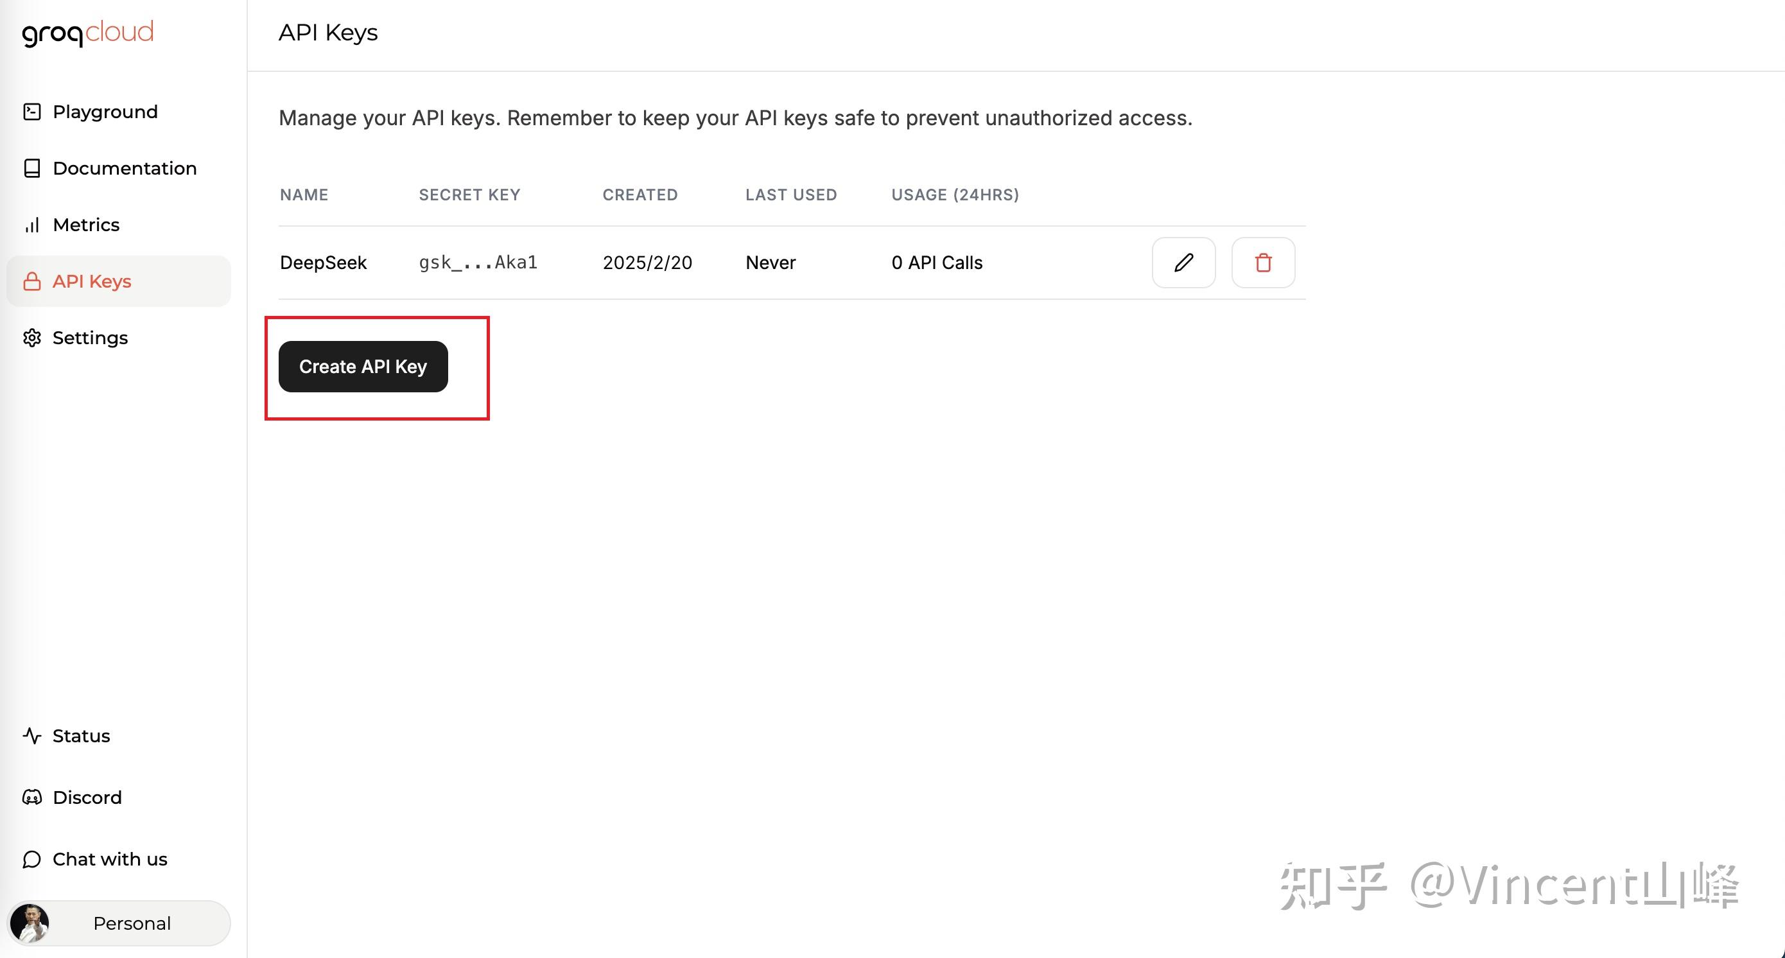
Task: Click the Create API Key button
Action: click(x=363, y=367)
